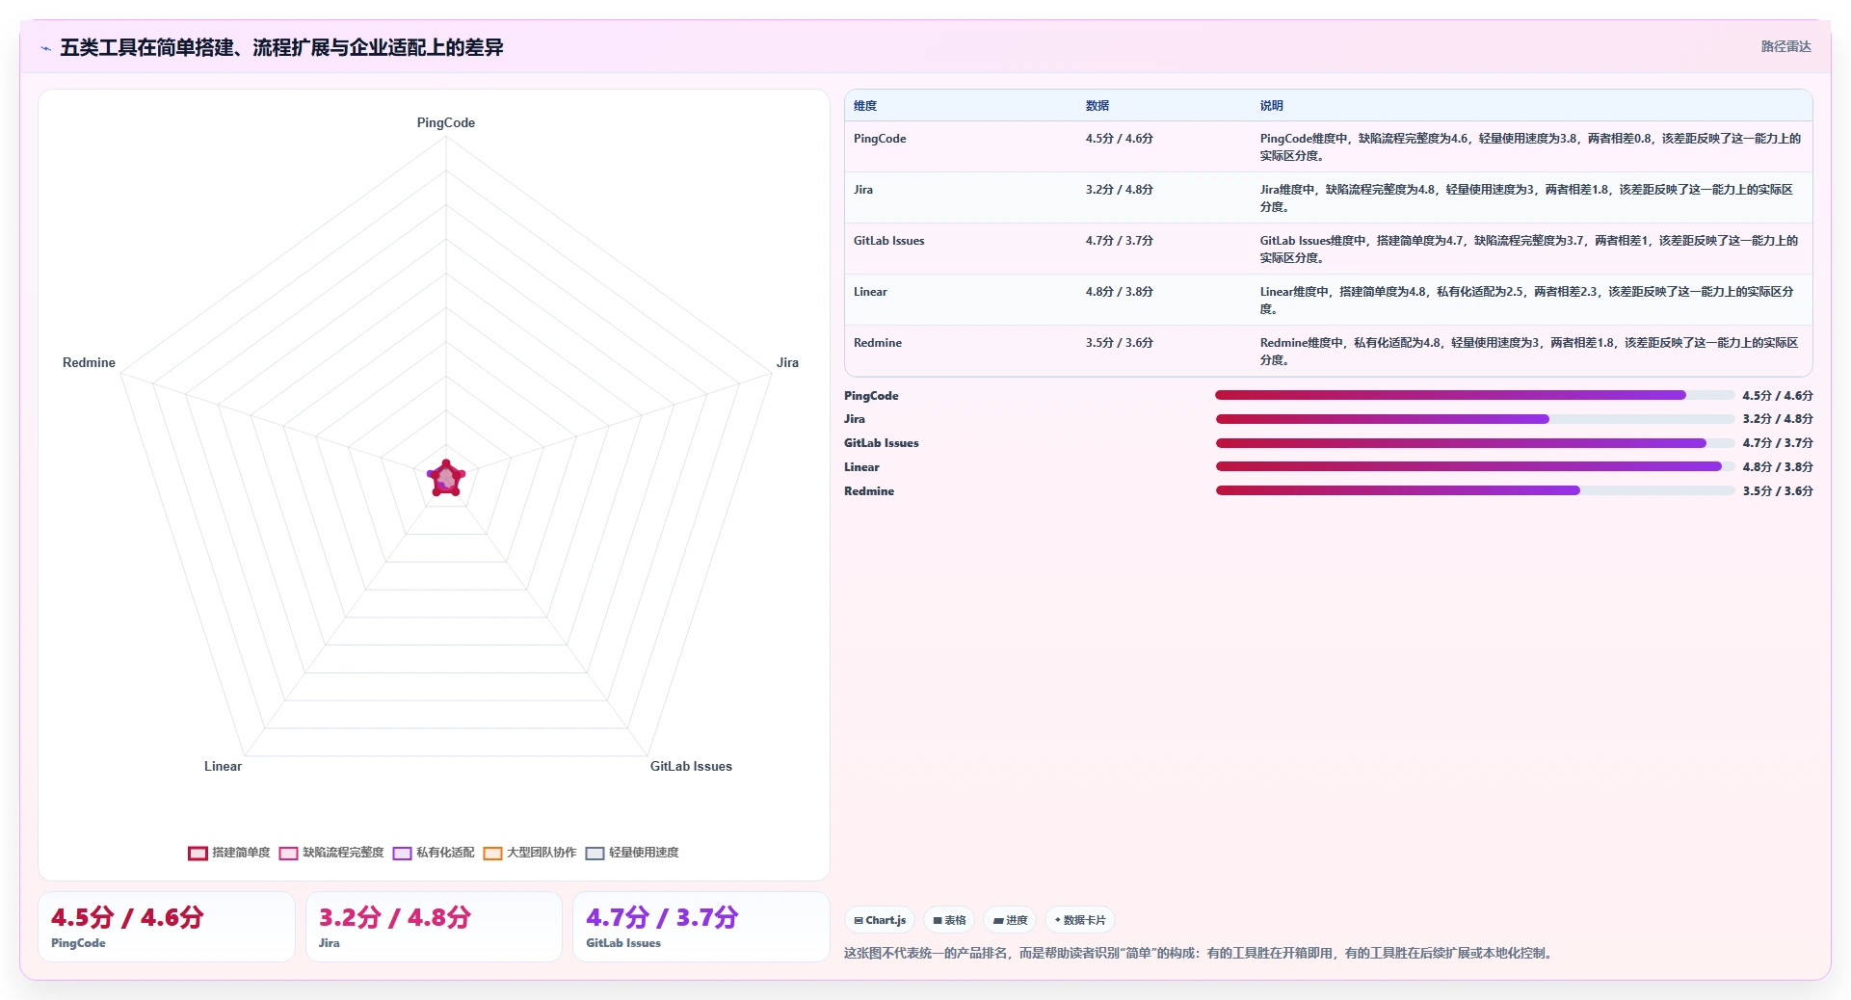Click the 表格 tag
1851x1000 pixels.
pos(949,920)
